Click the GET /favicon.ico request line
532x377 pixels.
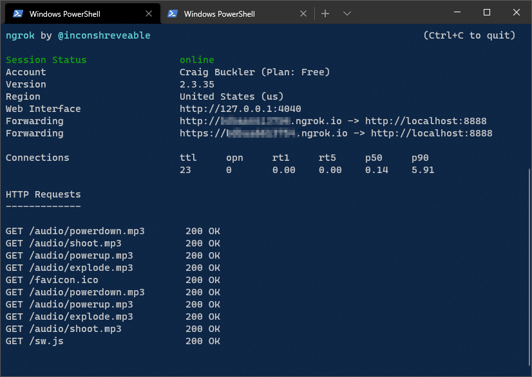(x=52, y=280)
